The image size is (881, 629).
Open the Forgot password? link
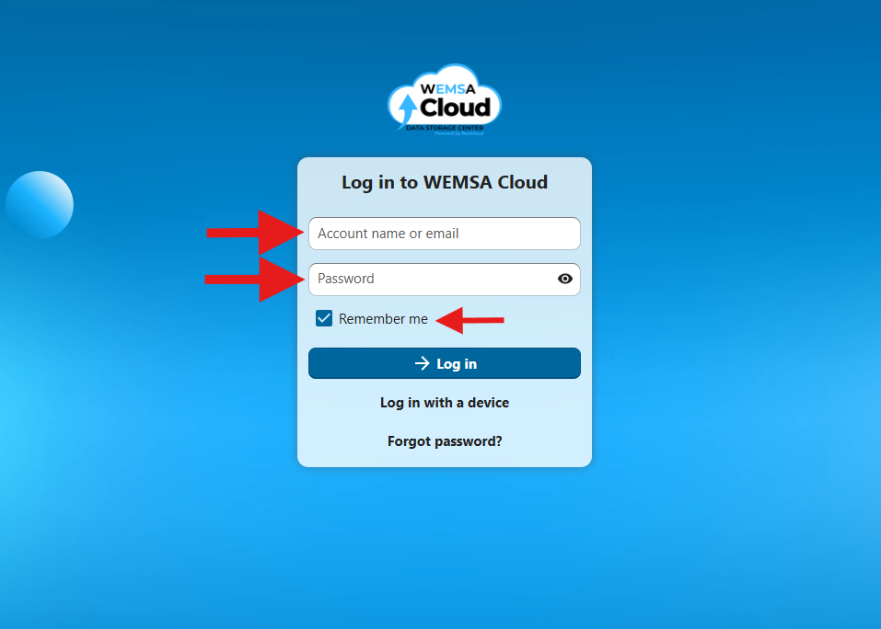(x=445, y=441)
